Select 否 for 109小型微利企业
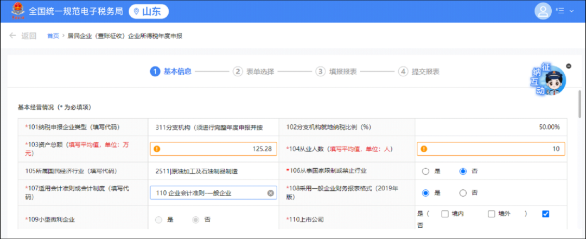Image resolution: width=586 pixels, height=239 pixels. pyautogui.click(x=195, y=220)
